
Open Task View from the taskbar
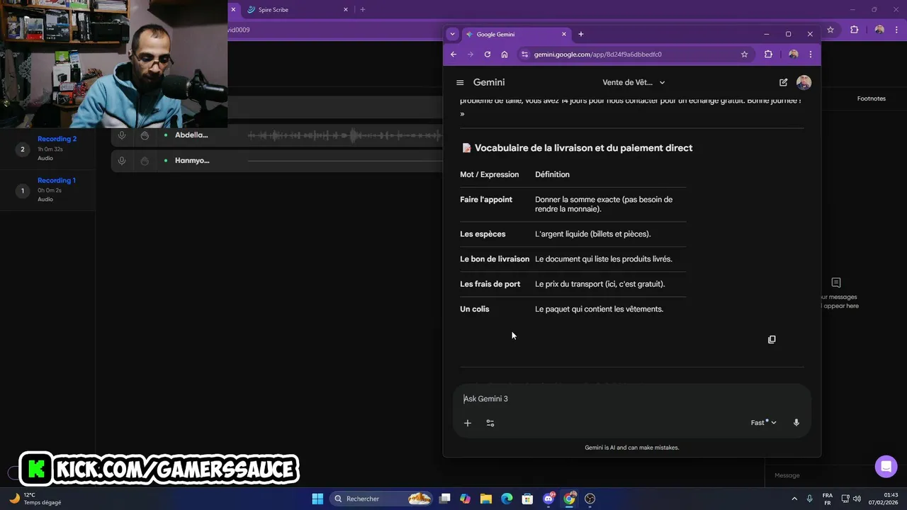[x=444, y=499]
